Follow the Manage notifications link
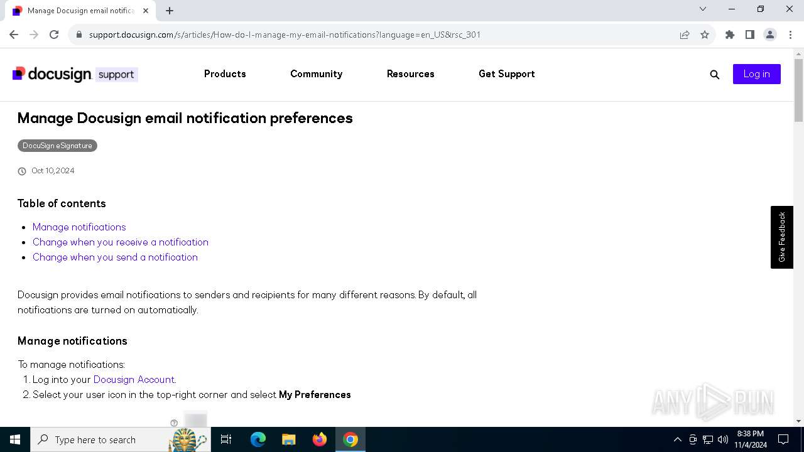804x452 pixels. 79,227
